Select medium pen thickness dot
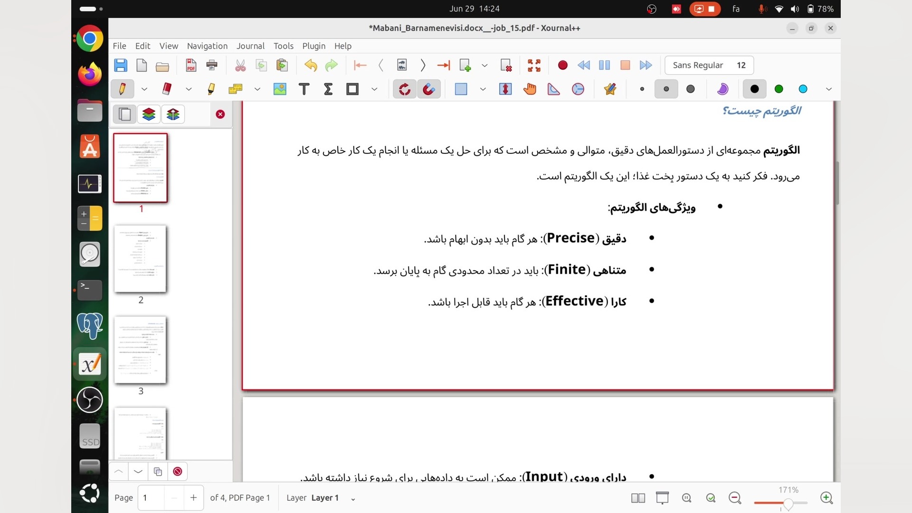Screen dimensions: 912x513 [x=666, y=89]
